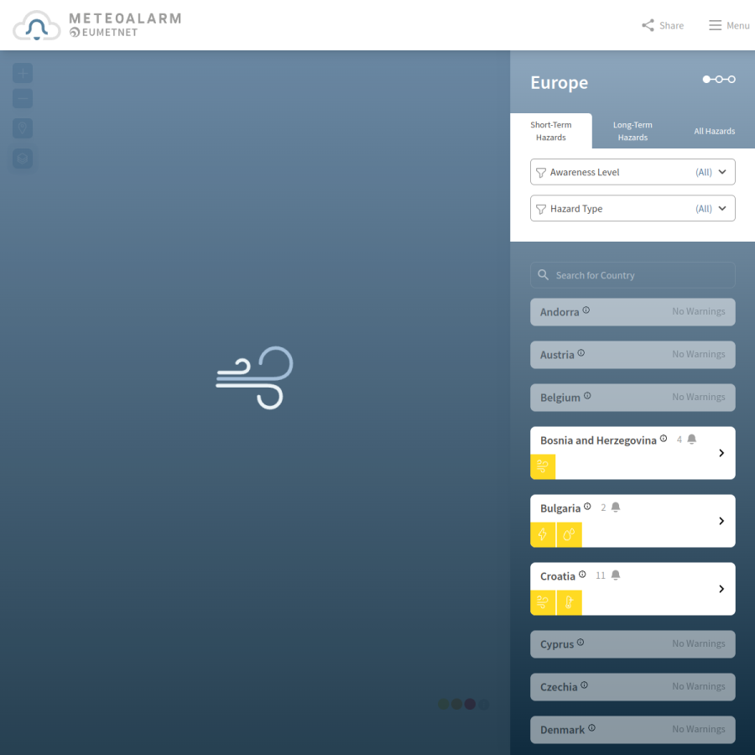755x755 pixels.
Task: Select the Belgium country row
Action: tap(633, 398)
